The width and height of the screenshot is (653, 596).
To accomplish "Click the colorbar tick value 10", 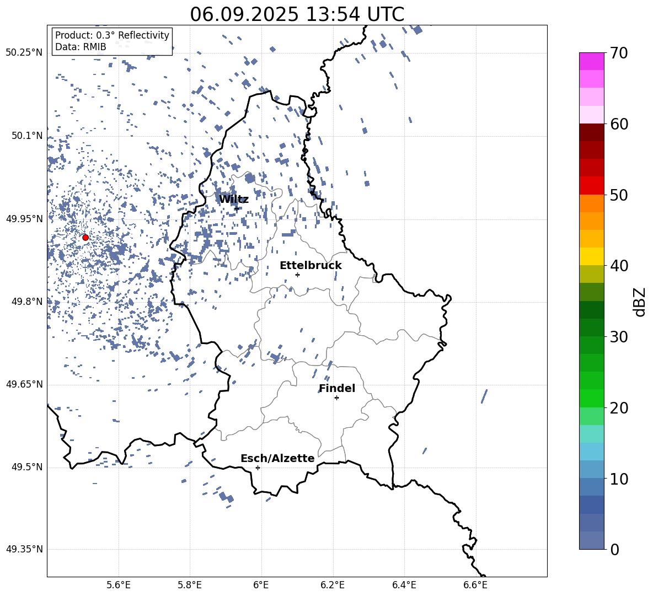I will [x=618, y=479].
